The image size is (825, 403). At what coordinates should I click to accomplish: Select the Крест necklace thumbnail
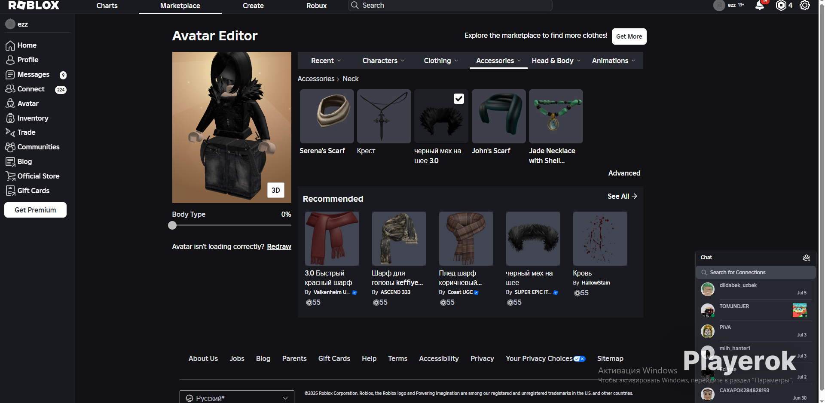point(384,116)
